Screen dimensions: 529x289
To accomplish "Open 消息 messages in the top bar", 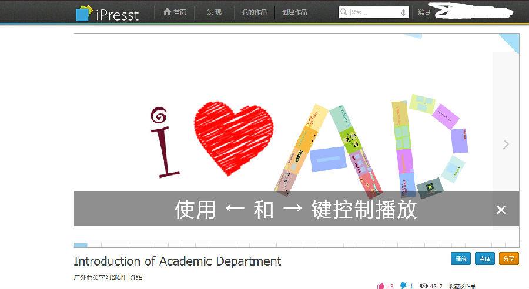I will [424, 12].
